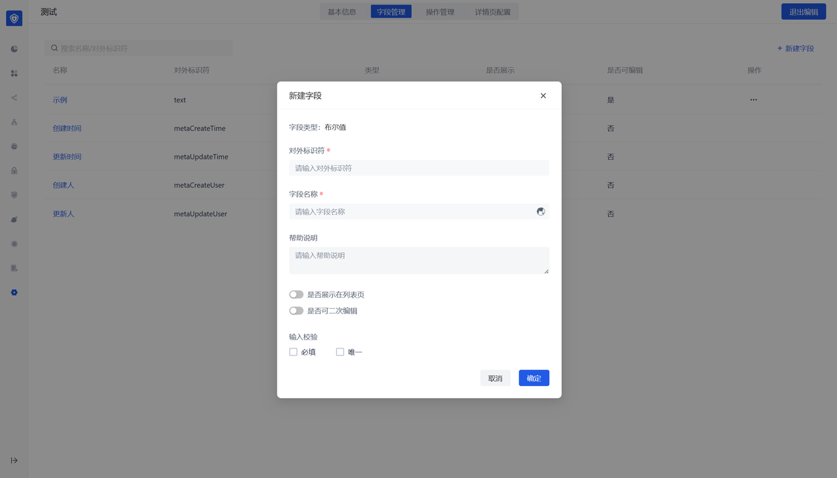Check the 必填 checkbox
837x478 pixels.
point(294,352)
